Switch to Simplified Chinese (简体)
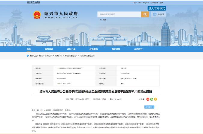This screenshot has width=203, height=134. (135, 2)
